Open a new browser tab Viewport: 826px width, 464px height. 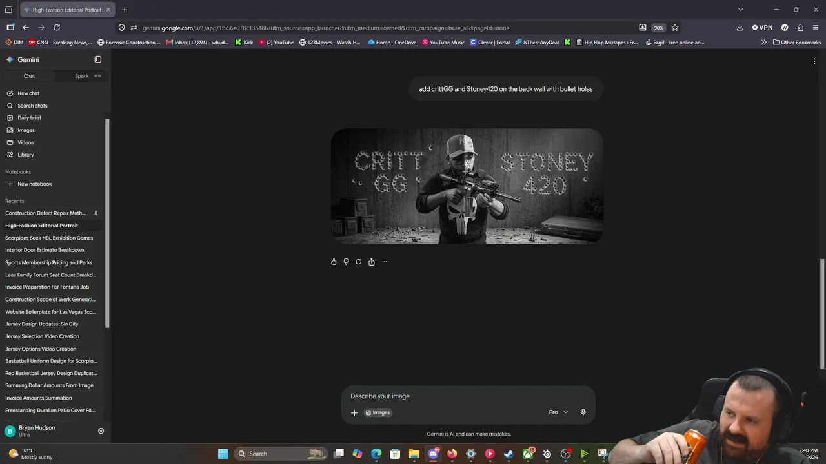pyautogui.click(x=125, y=10)
